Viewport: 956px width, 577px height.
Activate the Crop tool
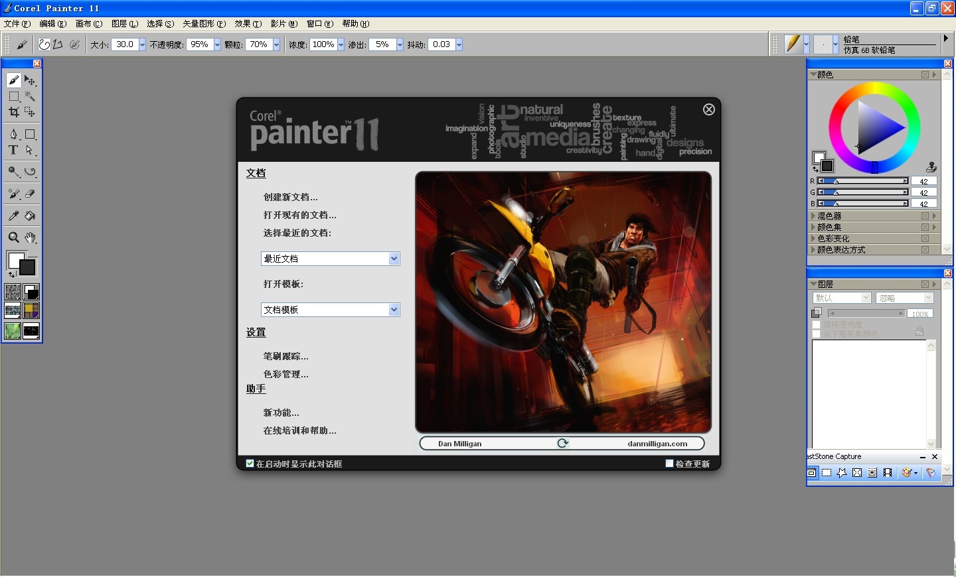pyautogui.click(x=14, y=112)
